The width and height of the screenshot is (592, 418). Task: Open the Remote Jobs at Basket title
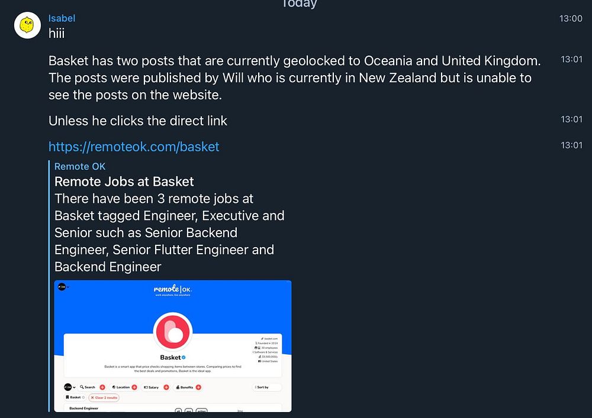(124, 182)
